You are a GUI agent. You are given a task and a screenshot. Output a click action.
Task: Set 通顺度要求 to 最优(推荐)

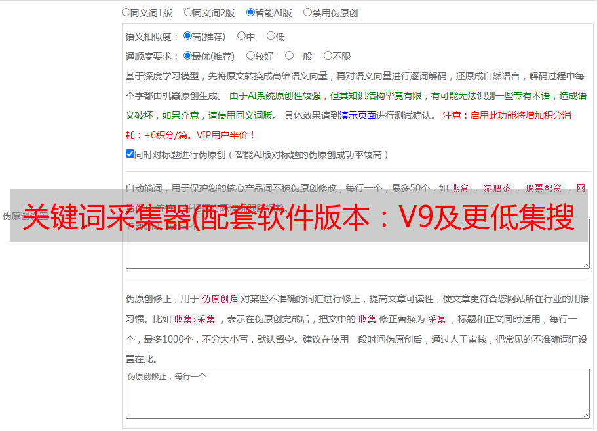tap(187, 56)
